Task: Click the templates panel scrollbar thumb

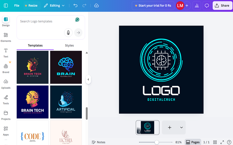Action: coord(87,113)
